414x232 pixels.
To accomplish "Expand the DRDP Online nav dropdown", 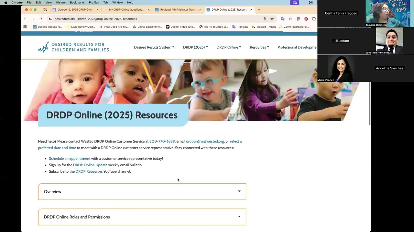I will (x=229, y=47).
